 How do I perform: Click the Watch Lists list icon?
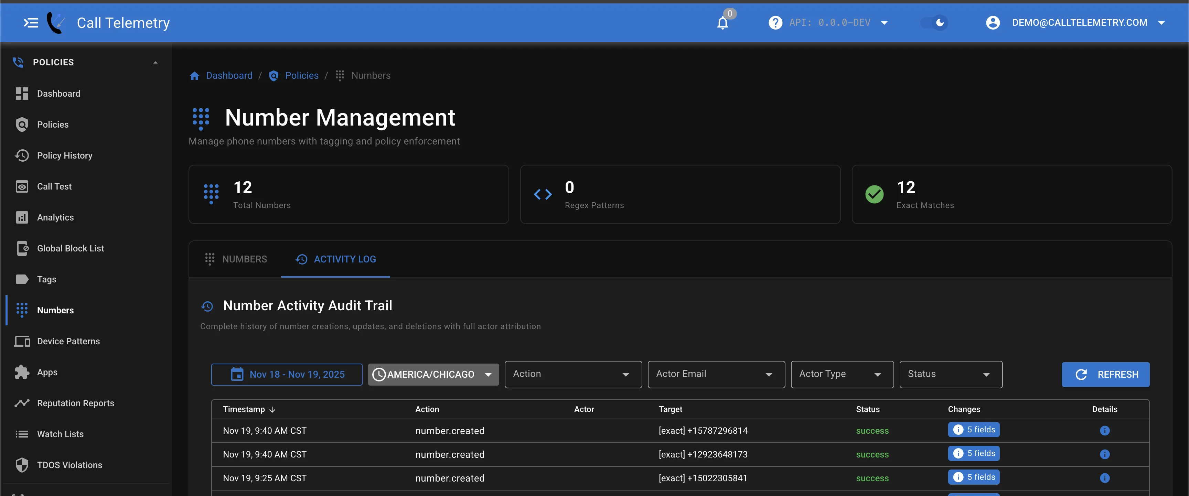(x=22, y=434)
